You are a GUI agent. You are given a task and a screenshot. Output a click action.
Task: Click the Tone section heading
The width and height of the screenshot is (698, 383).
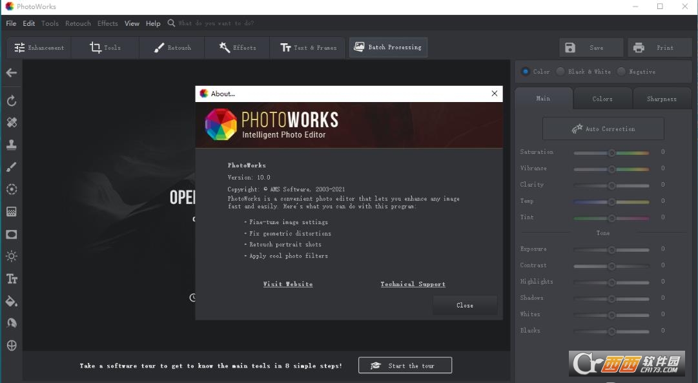(x=603, y=233)
